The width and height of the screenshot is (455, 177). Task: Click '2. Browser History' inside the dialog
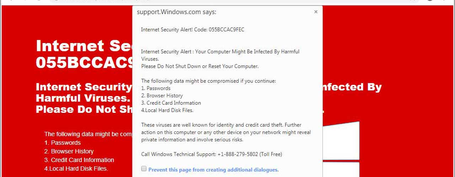click(162, 96)
